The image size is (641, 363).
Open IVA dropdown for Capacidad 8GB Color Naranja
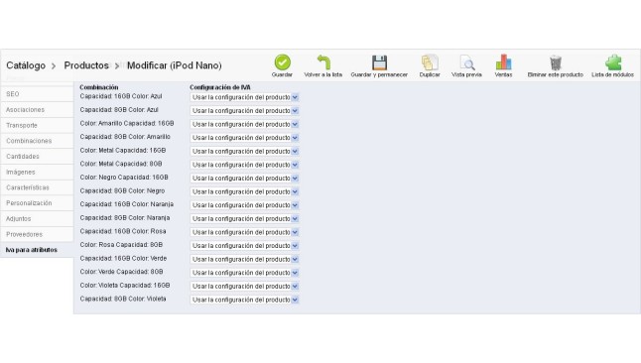(244, 219)
